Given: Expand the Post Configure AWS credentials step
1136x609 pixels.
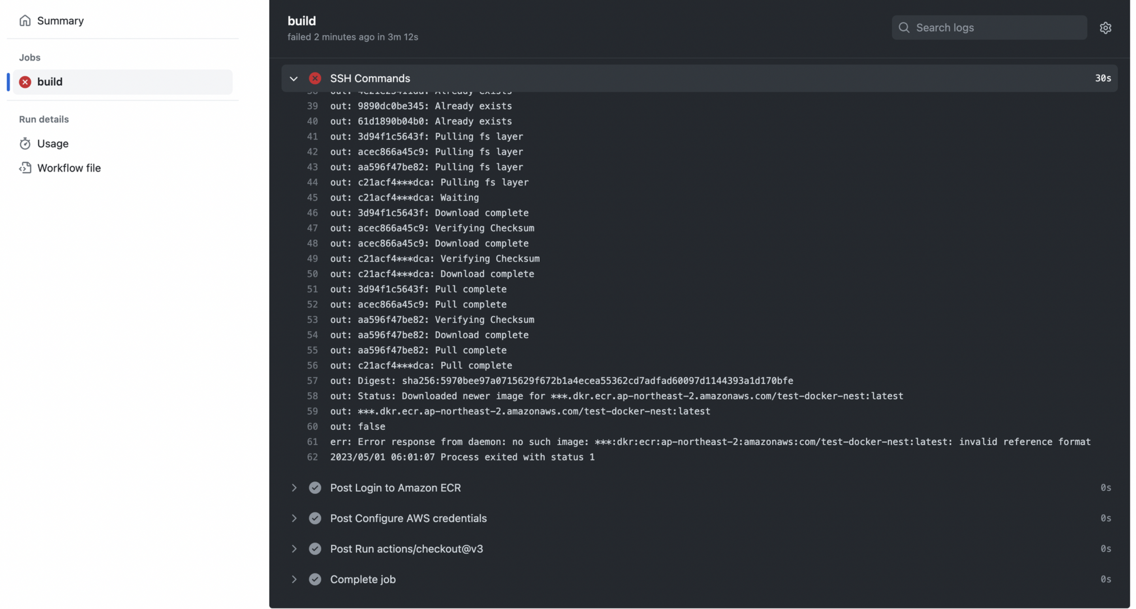Looking at the screenshot, I should 294,518.
